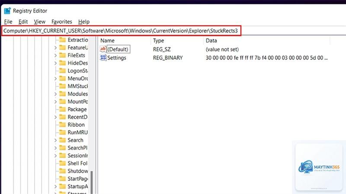Expand the SearchPl key
The image size is (346, 194).
point(55,148)
